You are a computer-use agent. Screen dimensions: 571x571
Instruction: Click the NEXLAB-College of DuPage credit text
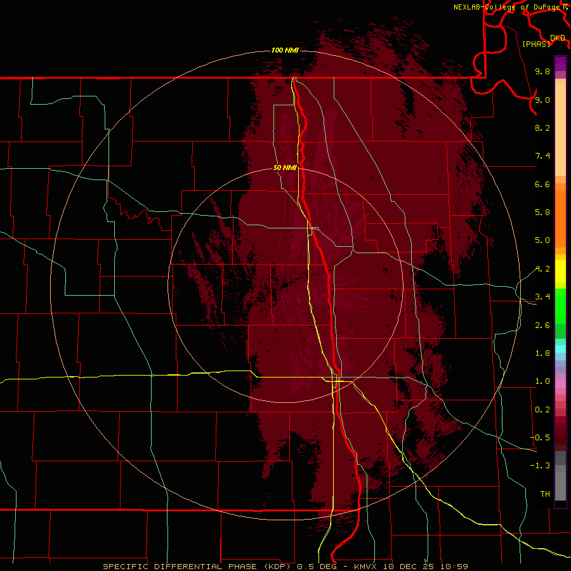pyautogui.click(x=506, y=7)
